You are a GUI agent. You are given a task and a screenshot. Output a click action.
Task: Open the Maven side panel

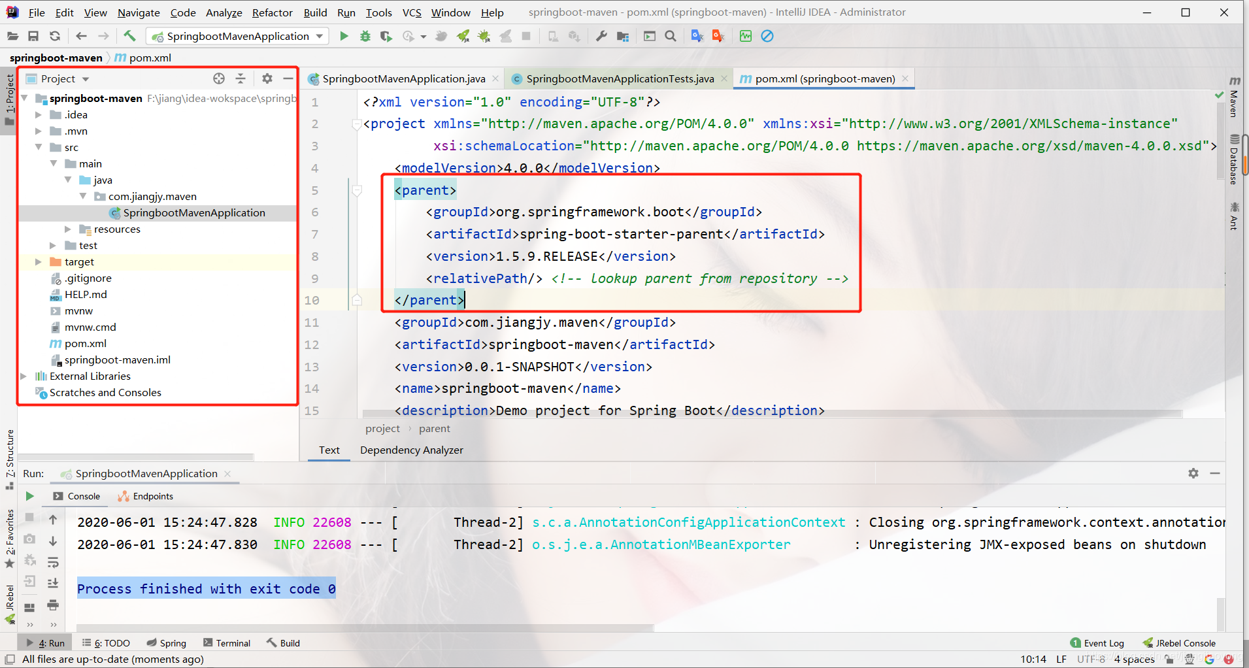tap(1234, 96)
